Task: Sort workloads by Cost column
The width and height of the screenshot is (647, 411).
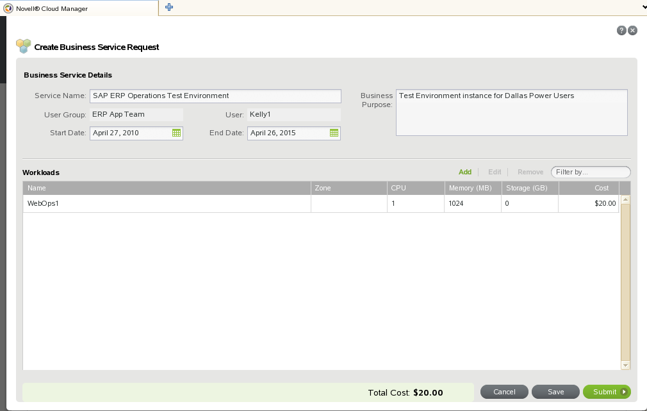Action: pyautogui.click(x=589, y=188)
